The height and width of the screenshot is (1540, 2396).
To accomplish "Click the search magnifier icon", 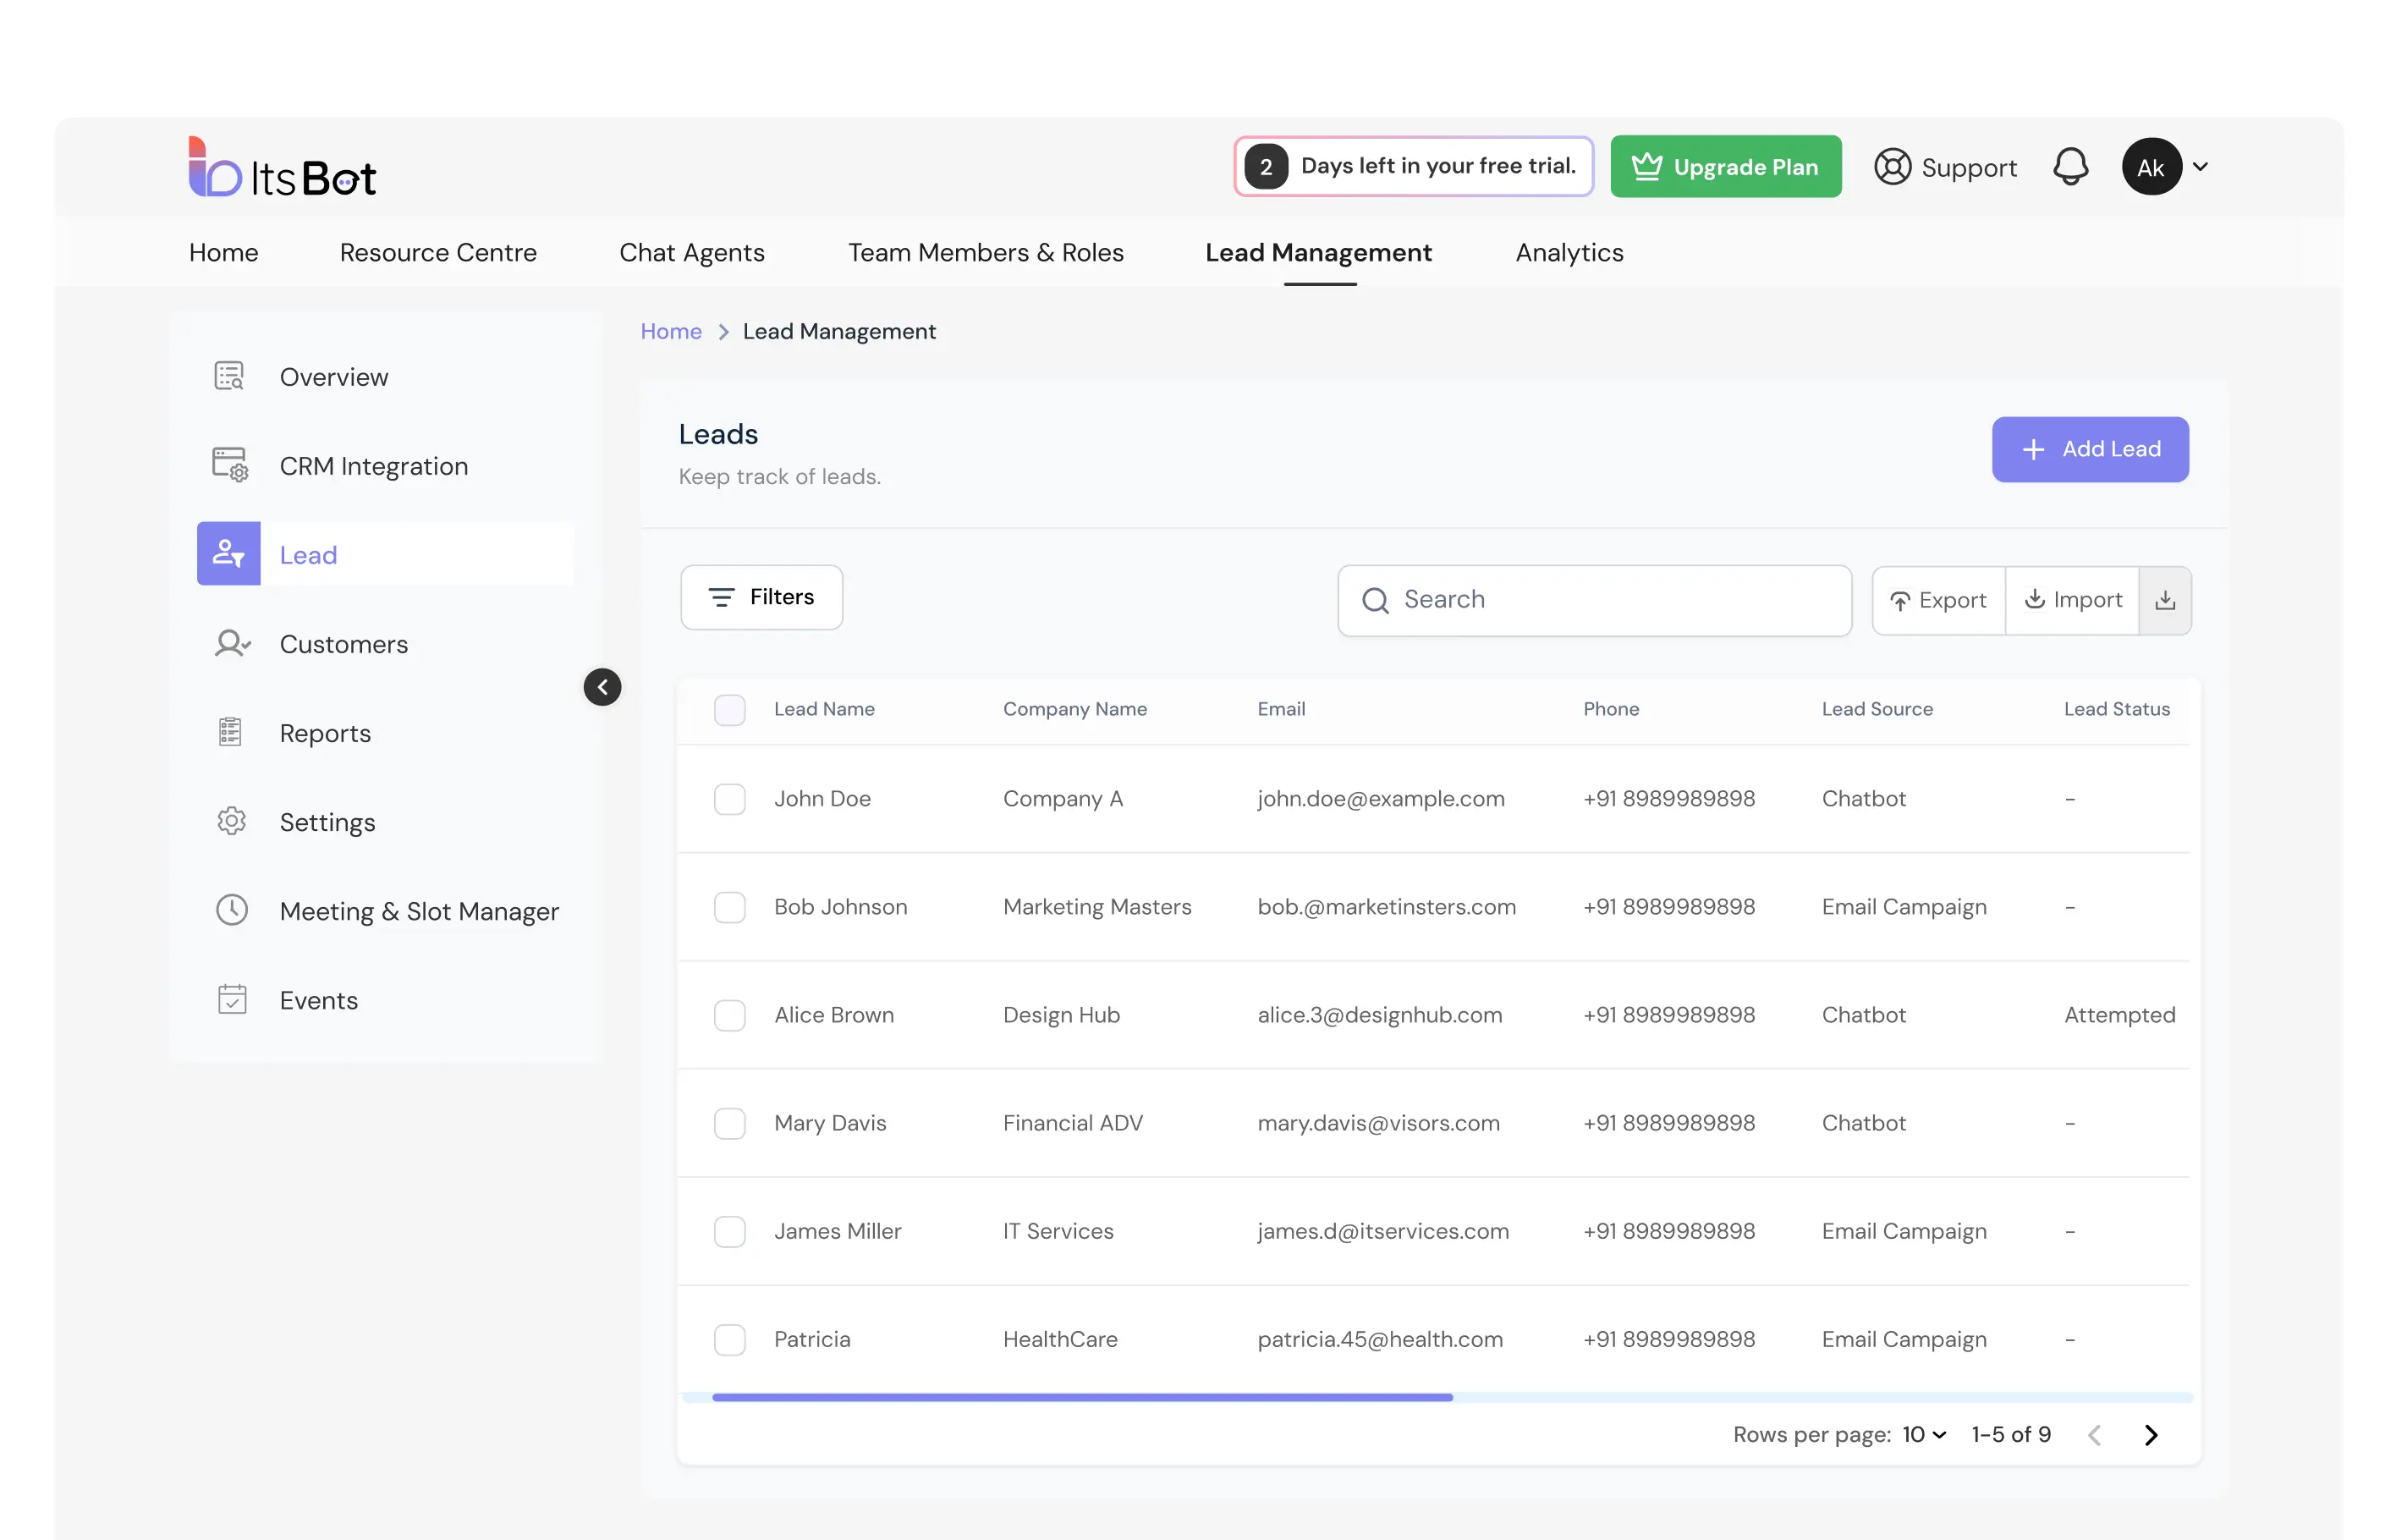I will 1376,600.
